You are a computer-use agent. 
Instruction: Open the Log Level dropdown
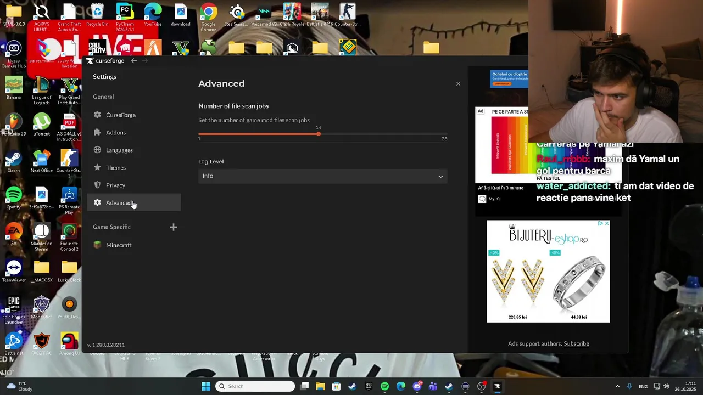322,176
